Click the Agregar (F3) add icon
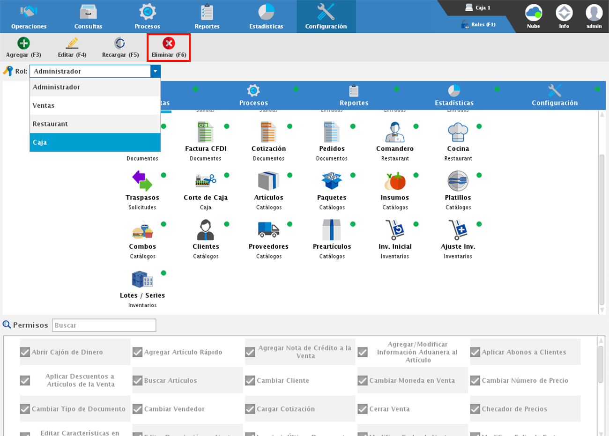 pyautogui.click(x=23, y=44)
